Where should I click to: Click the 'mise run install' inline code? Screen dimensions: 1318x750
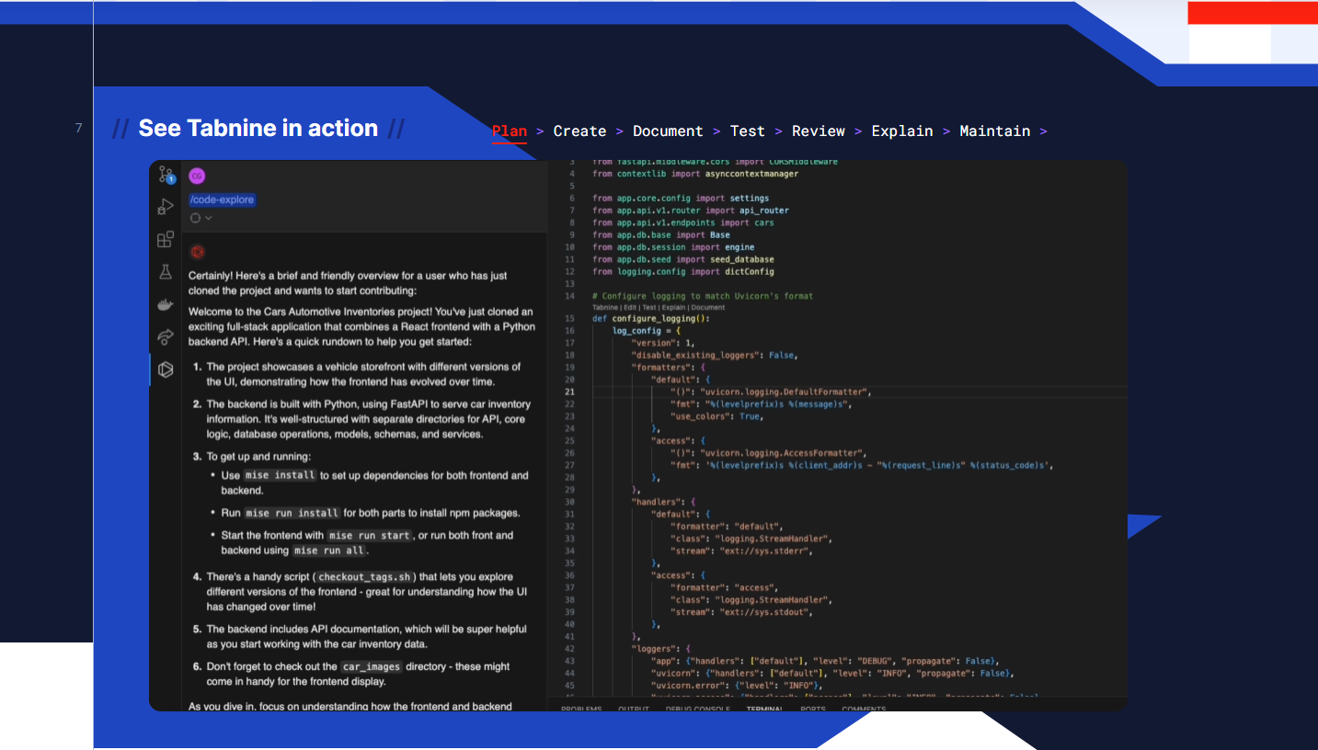[x=292, y=513]
